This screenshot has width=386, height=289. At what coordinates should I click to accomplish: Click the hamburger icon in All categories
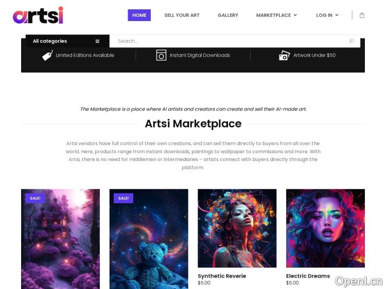pos(97,41)
